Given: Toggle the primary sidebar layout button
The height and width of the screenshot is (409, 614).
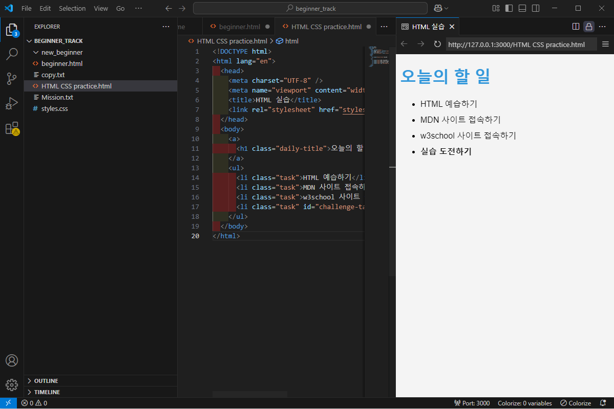Looking at the screenshot, I should pyautogui.click(x=509, y=8).
